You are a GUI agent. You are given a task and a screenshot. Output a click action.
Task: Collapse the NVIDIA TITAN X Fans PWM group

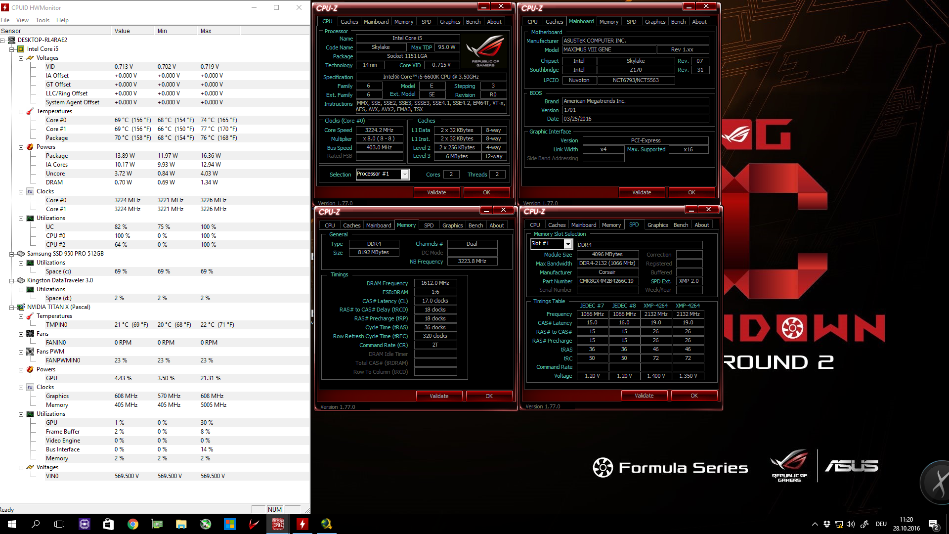point(21,352)
